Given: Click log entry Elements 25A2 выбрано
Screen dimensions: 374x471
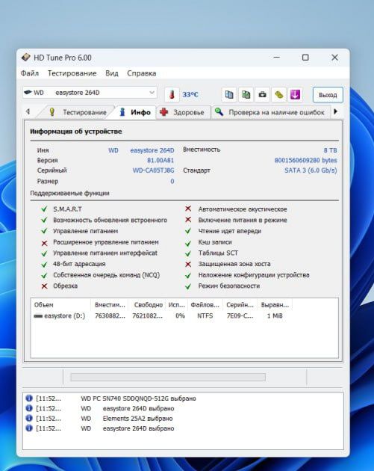Looking at the screenshot, I should [x=137, y=418].
